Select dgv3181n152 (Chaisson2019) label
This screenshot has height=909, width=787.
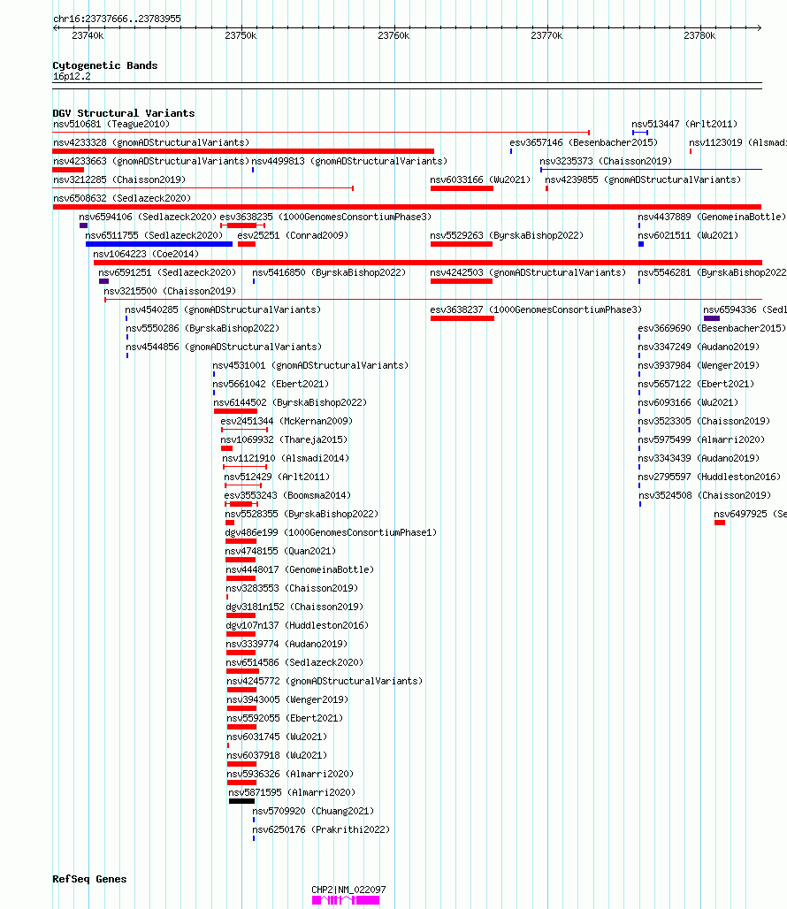click(x=295, y=607)
